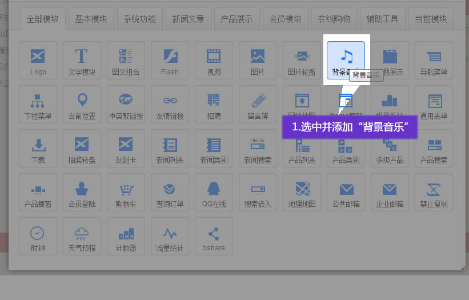Click the bshare sharing module
Image resolution: width=469 pixels, height=300 pixels.
(214, 236)
